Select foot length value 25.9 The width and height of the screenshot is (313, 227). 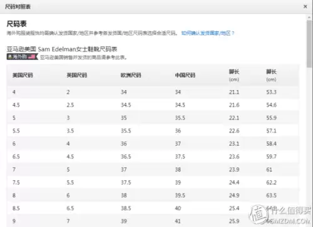coord(234,221)
